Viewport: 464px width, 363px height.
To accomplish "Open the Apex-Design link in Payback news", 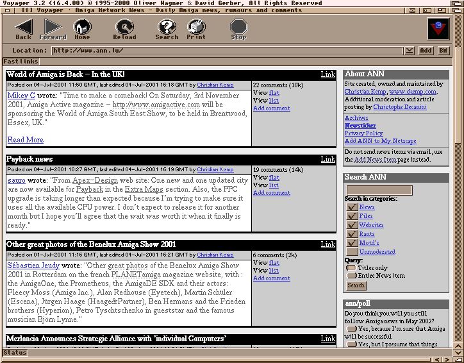I will pos(95,180).
